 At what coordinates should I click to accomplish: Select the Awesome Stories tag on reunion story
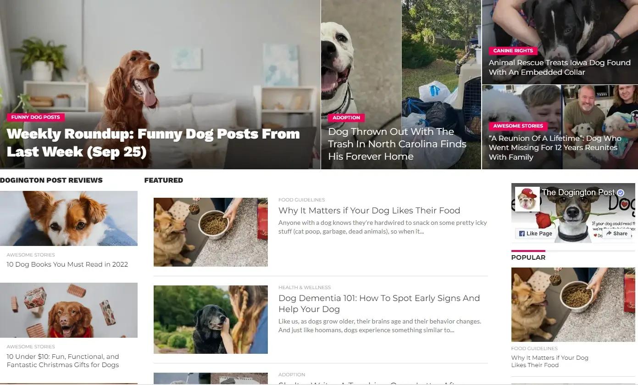[518, 126]
